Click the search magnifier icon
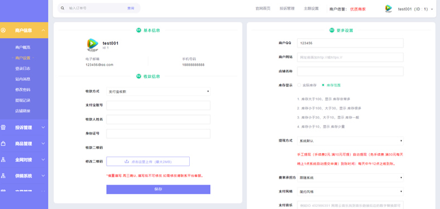Image resolution: width=440 pixels, height=209 pixels. [63, 8]
